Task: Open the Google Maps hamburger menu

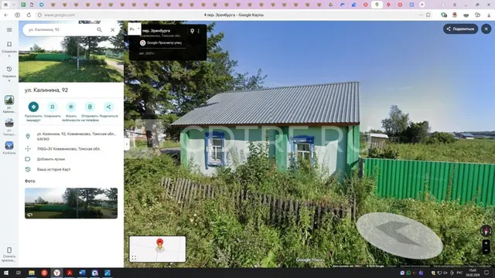Action: tap(9, 29)
